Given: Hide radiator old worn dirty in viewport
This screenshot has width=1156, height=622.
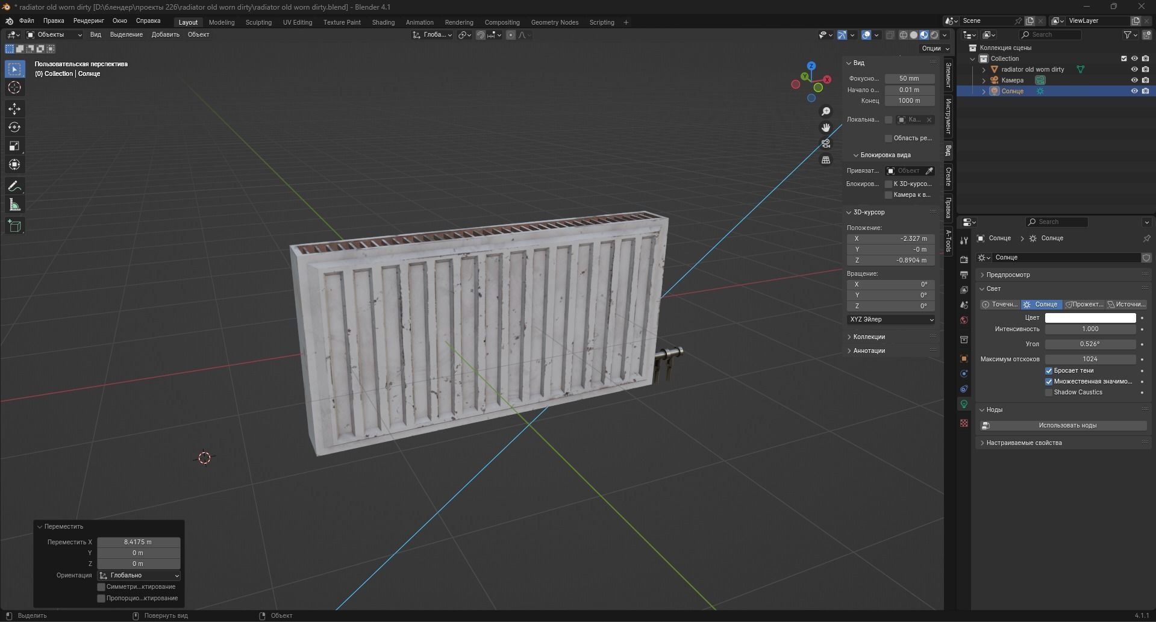Looking at the screenshot, I should point(1134,69).
